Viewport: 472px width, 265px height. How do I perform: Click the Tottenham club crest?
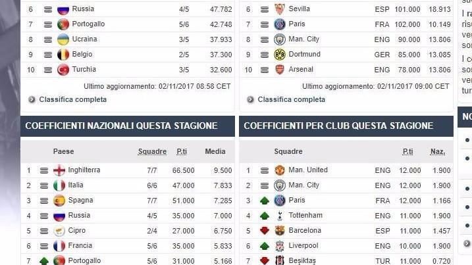pyautogui.click(x=280, y=216)
